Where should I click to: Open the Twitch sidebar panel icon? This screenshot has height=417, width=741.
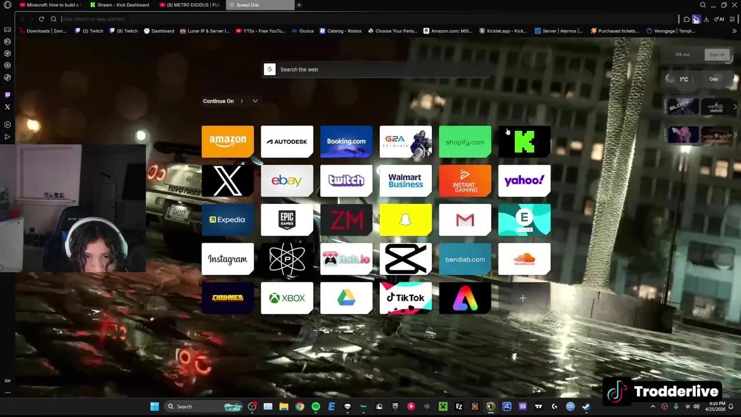8,95
